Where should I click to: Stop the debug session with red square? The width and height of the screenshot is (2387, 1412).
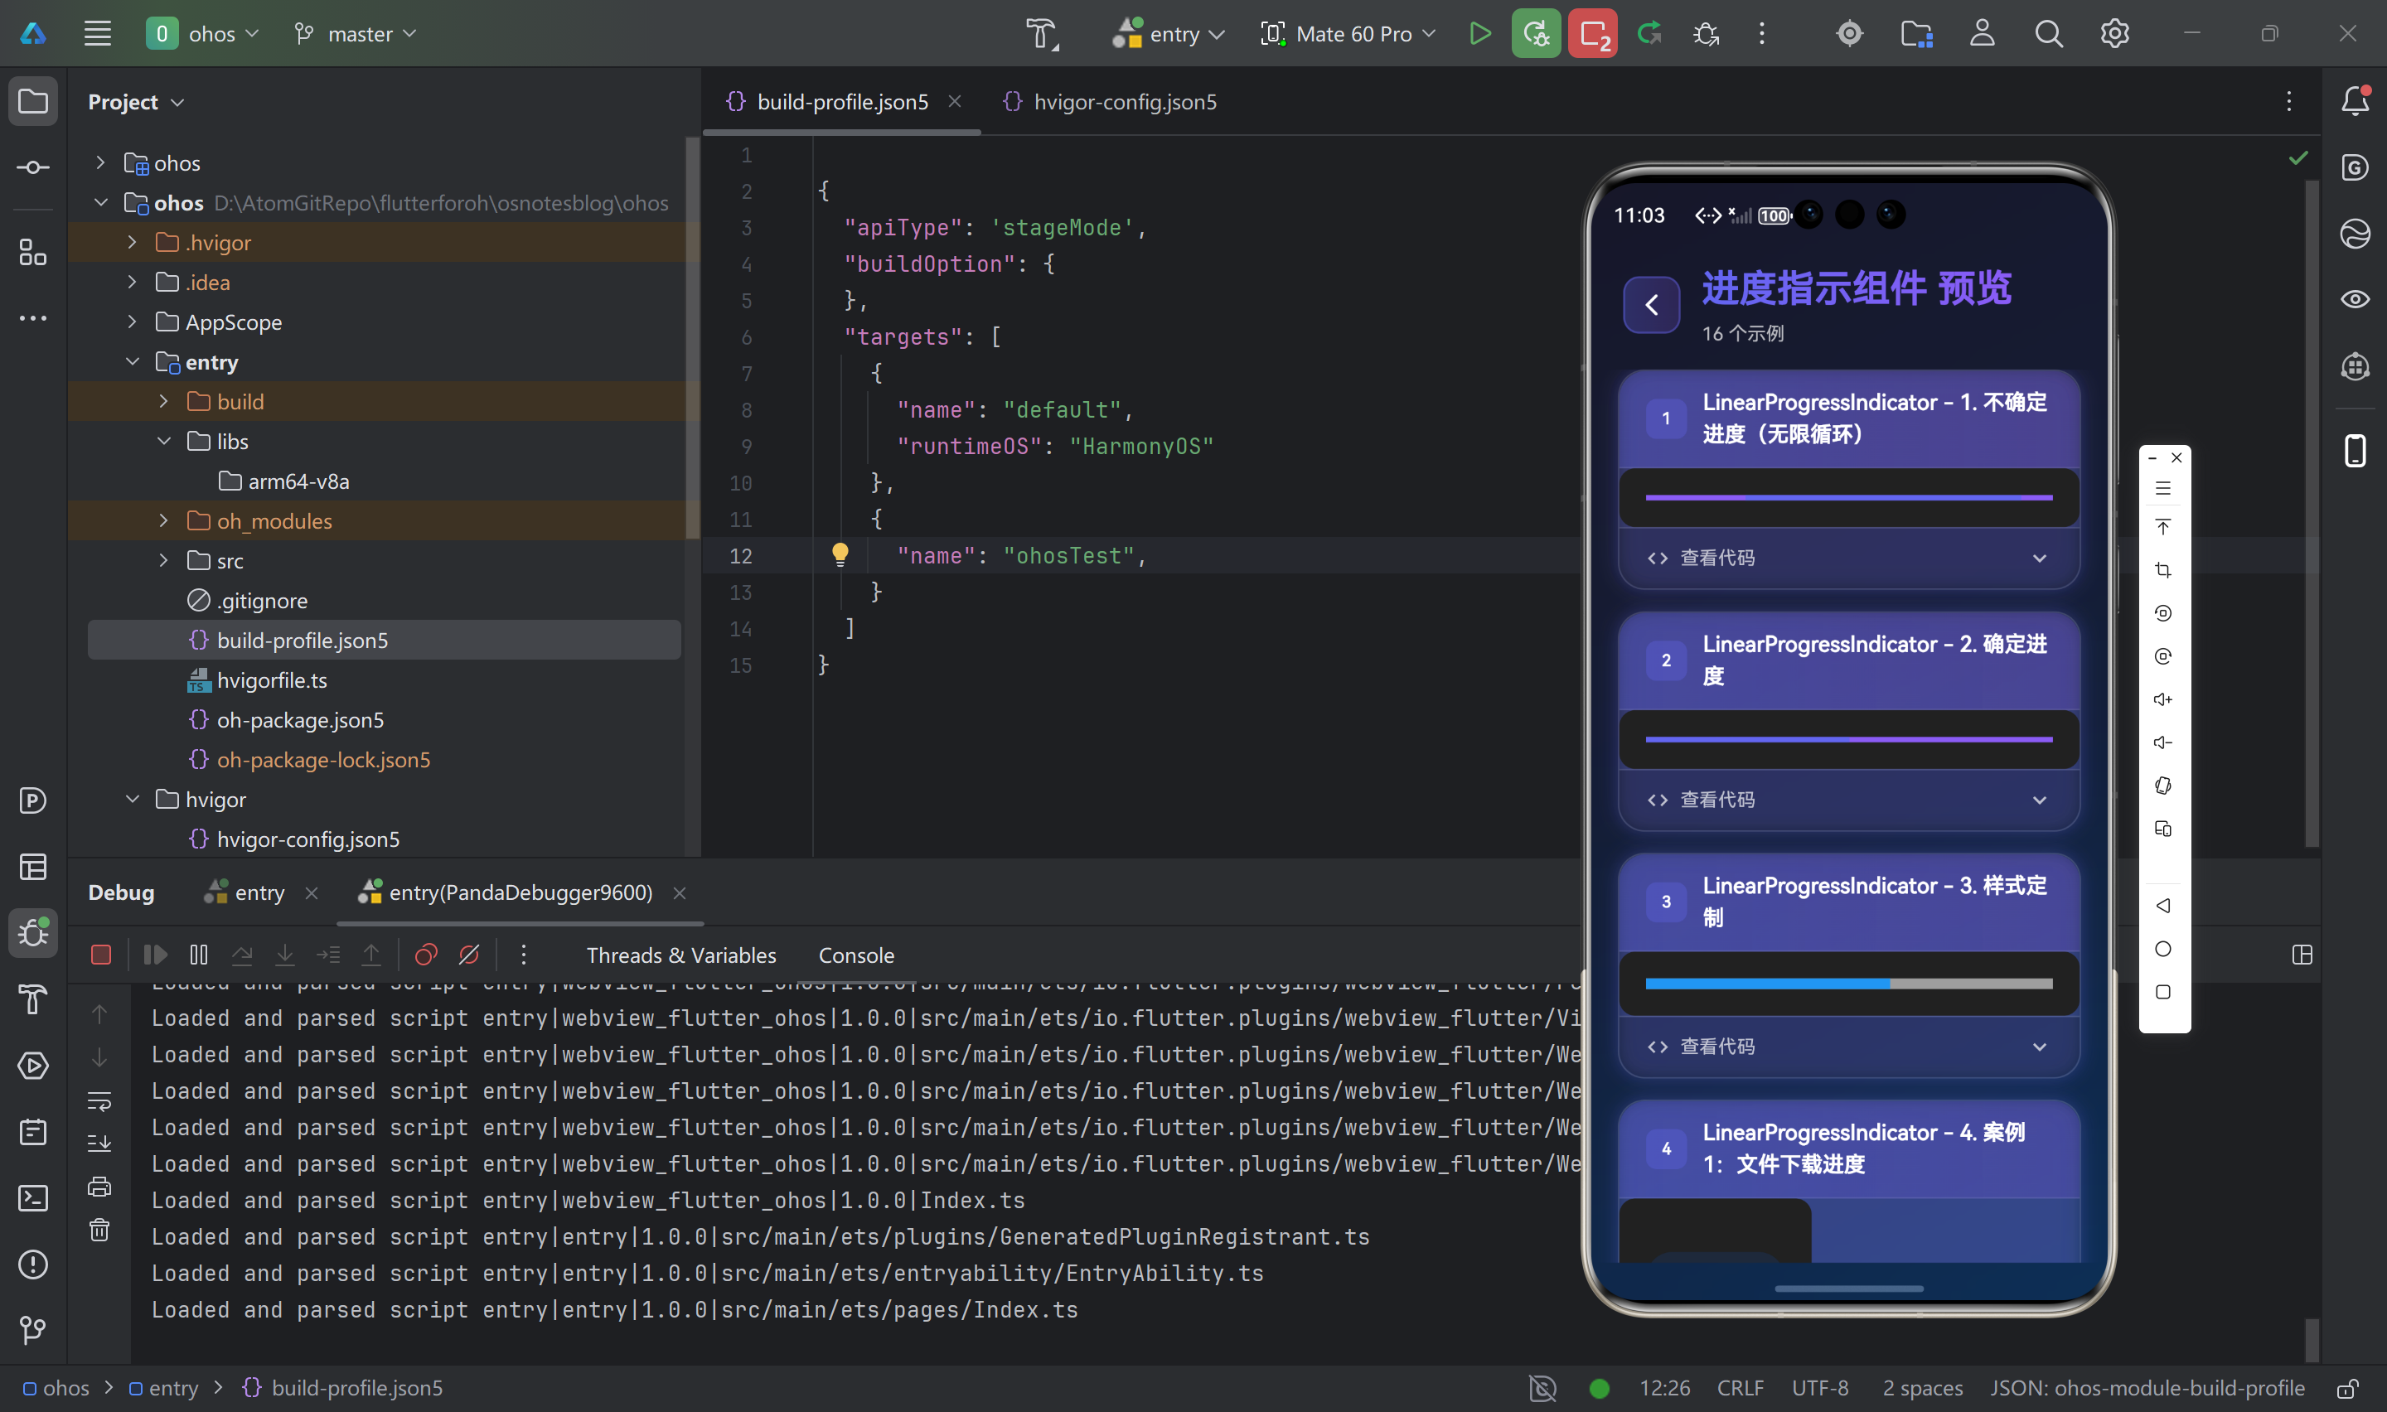pos(101,955)
